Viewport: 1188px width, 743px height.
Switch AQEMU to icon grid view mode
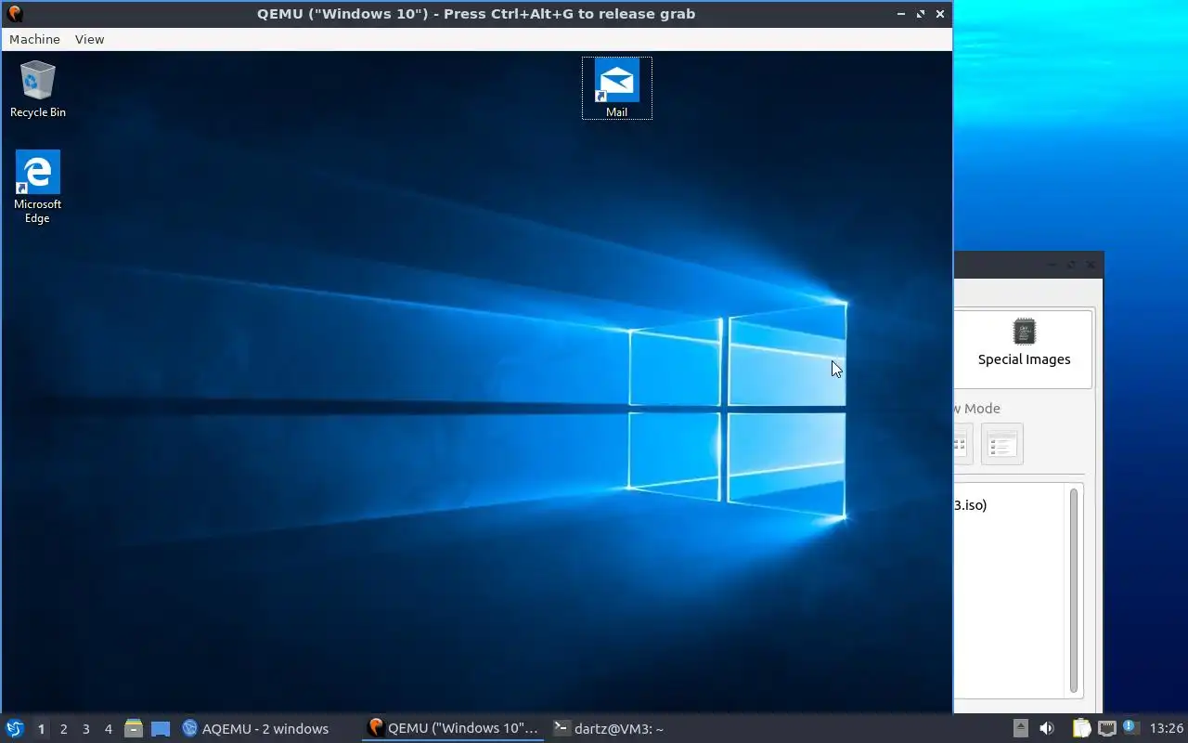[x=962, y=444]
